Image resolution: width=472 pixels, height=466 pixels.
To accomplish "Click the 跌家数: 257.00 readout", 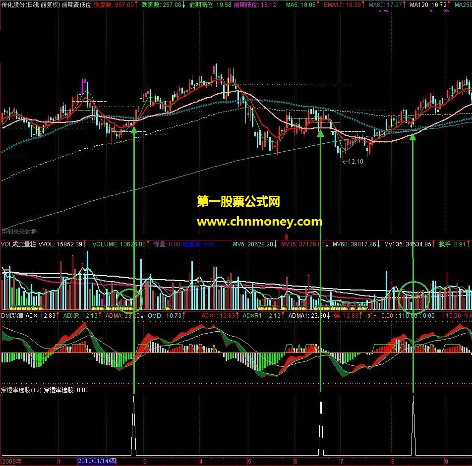I will pos(161,5).
